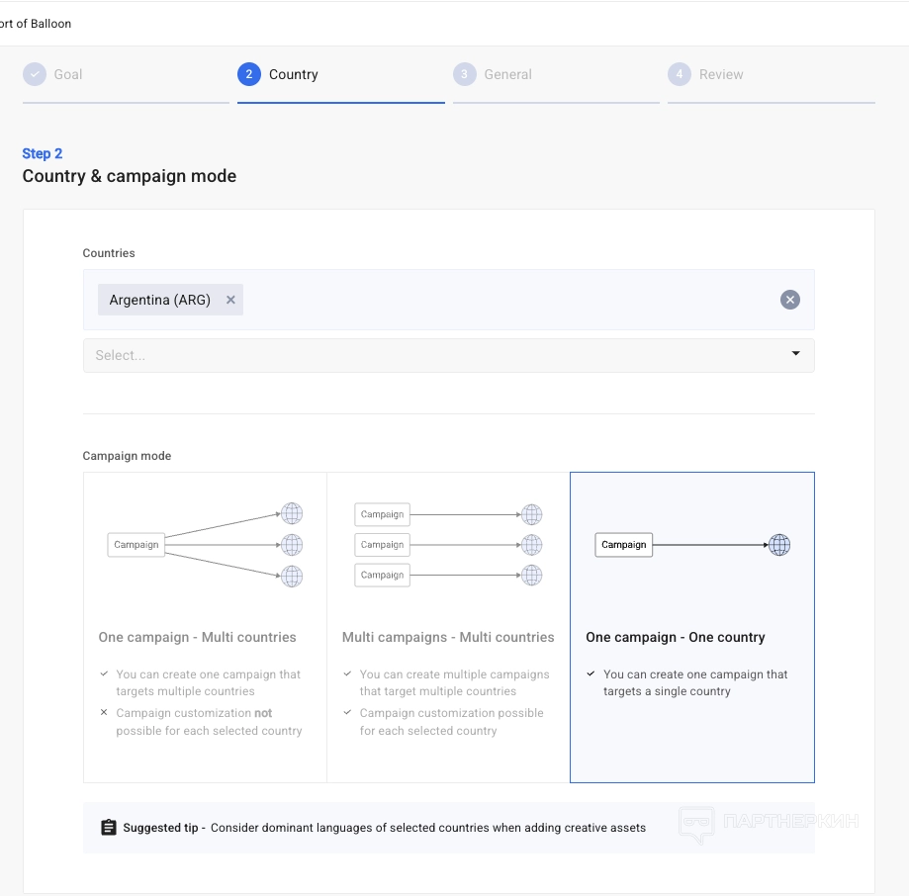The image size is (909, 896).
Task: Click Campaign box in One country diagram
Action: tap(623, 545)
